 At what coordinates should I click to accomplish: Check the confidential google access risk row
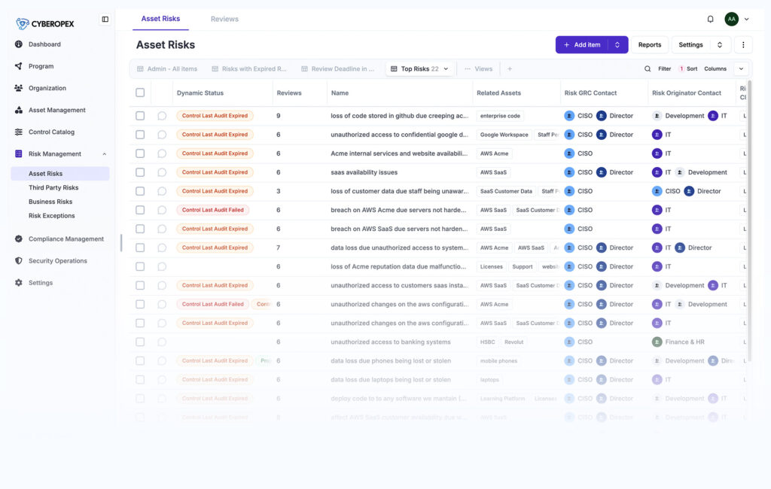click(x=140, y=135)
